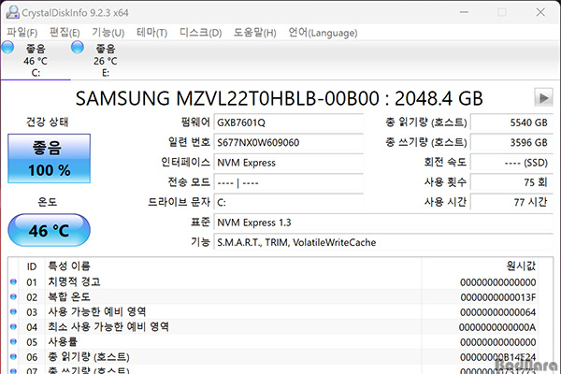Click status dot for row 06 총 읽기량

tap(14, 356)
